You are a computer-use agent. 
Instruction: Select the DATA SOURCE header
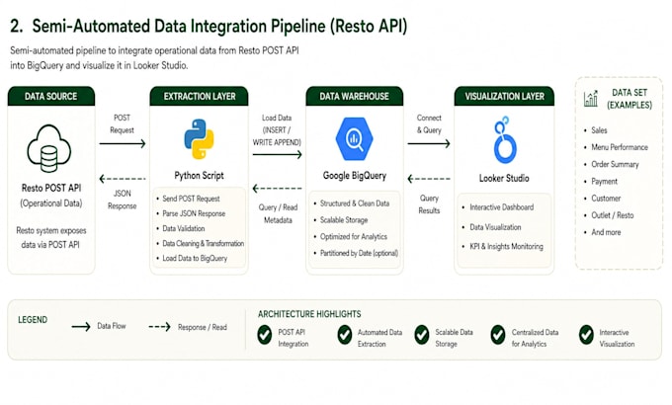(51, 96)
